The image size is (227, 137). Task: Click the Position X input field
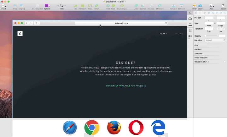[209, 18]
